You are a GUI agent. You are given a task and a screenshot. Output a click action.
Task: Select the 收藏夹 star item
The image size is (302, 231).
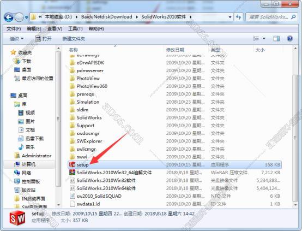(x=21, y=52)
